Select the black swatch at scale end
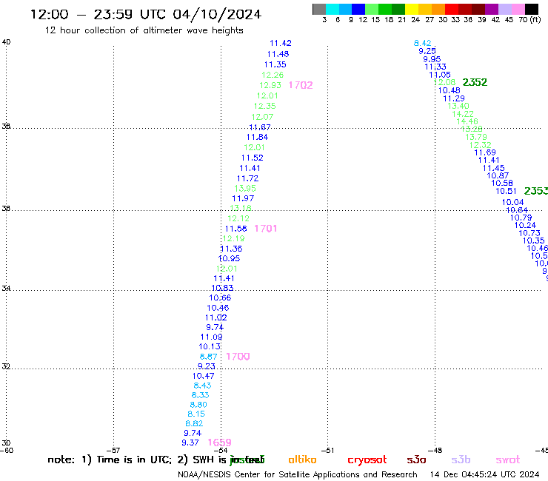The height and width of the screenshot is (481, 548). (531, 9)
